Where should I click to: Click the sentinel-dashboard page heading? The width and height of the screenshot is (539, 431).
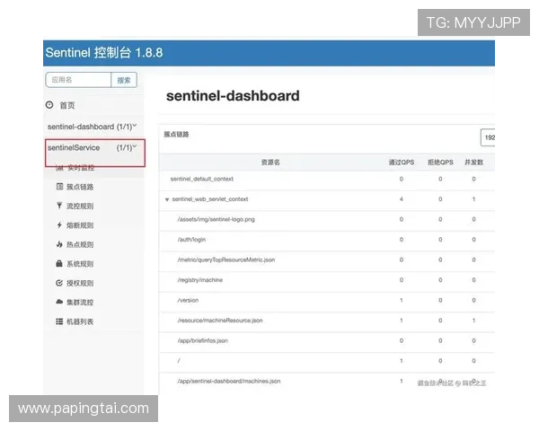click(233, 96)
